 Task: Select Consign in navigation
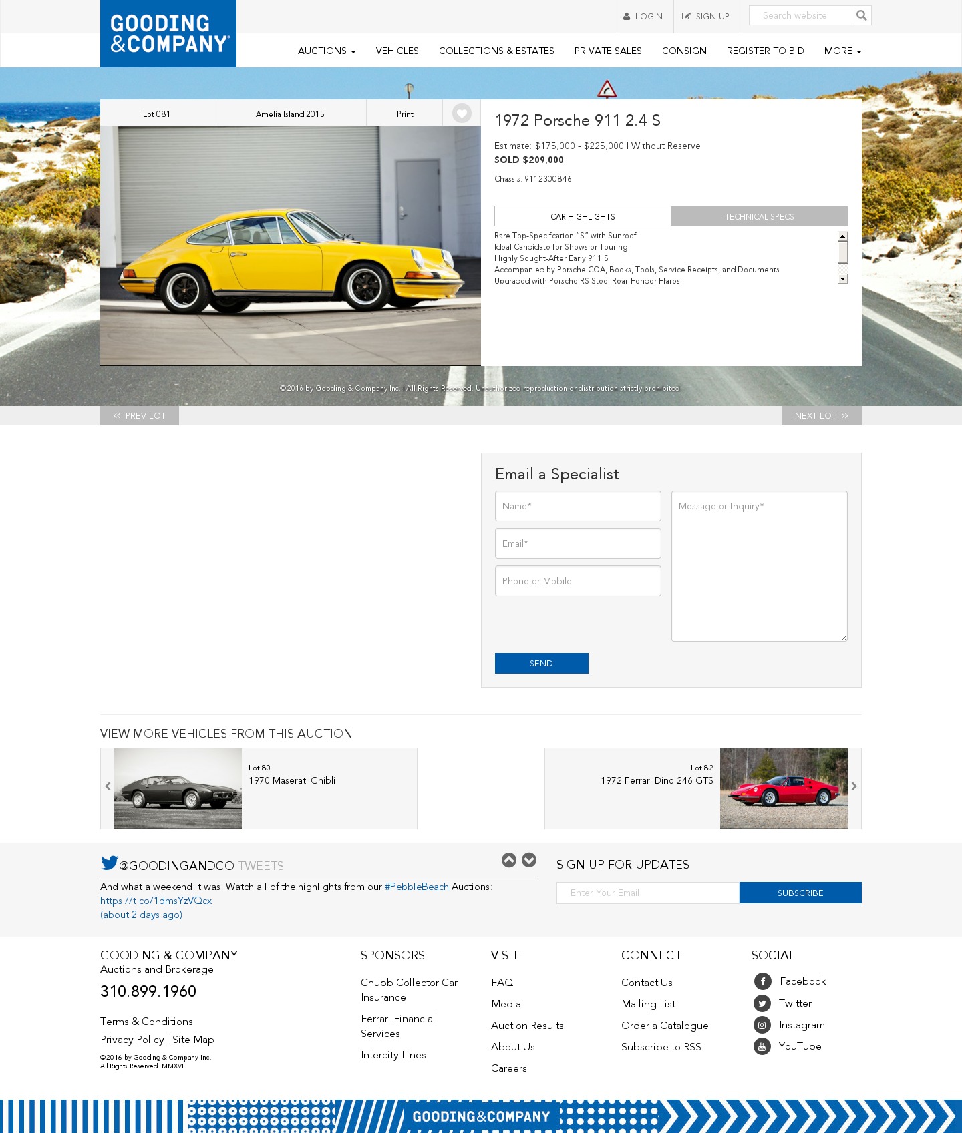click(684, 51)
